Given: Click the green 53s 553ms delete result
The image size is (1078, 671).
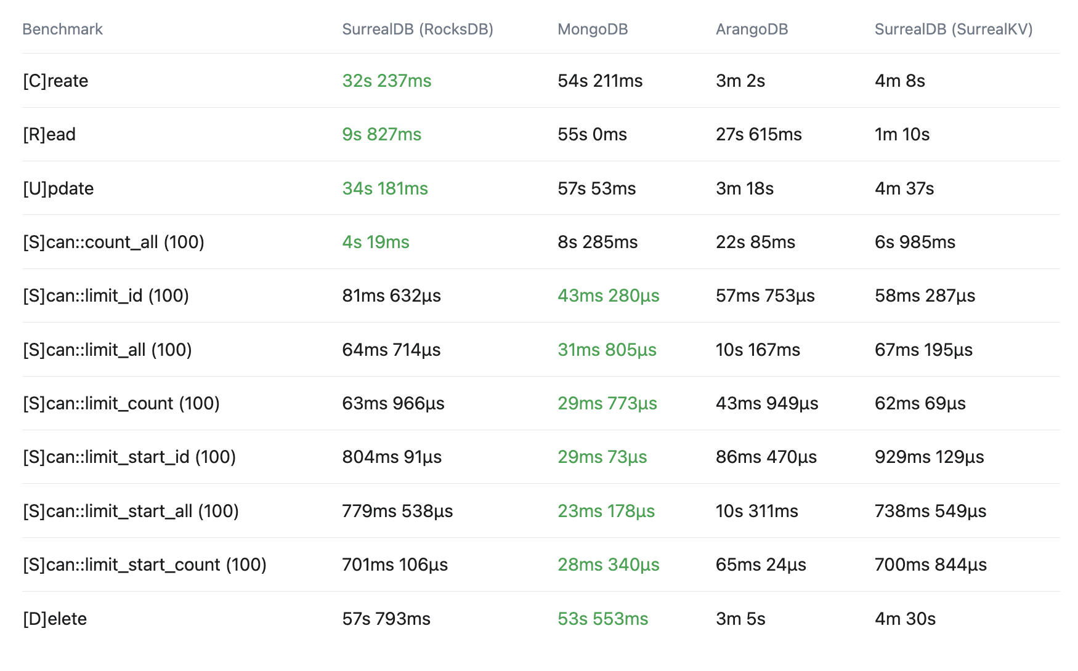Looking at the screenshot, I should point(603,619).
